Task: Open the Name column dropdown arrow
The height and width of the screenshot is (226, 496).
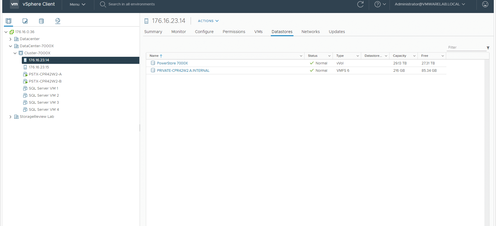Action: [x=301, y=56]
